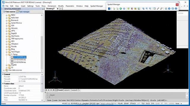Click the ZOOM label in right panel
This screenshot has height=106, width=190.
[x=180, y=13]
